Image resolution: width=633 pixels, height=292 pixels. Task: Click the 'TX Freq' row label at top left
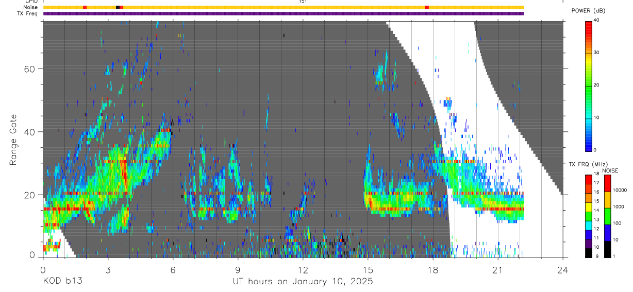point(27,13)
